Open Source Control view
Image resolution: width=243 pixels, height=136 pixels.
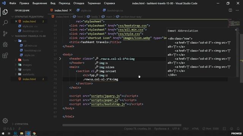[5, 34]
